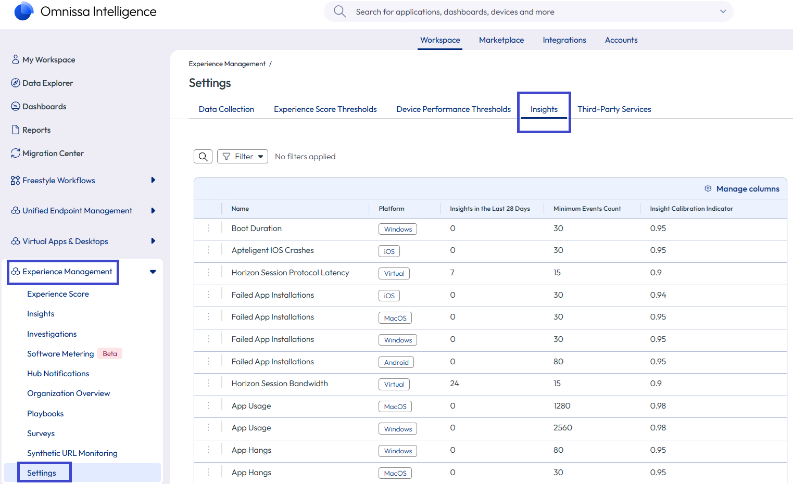Open the Marketplace top tab
This screenshot has width=793, height=484.
click(x=501, y=40)
